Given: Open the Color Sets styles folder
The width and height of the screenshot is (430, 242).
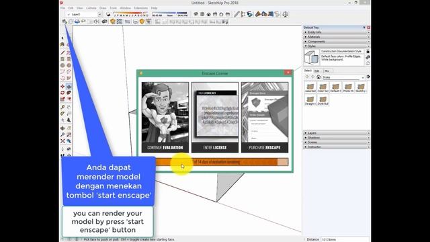Looking at the screenshot, I should pos(322,87).
